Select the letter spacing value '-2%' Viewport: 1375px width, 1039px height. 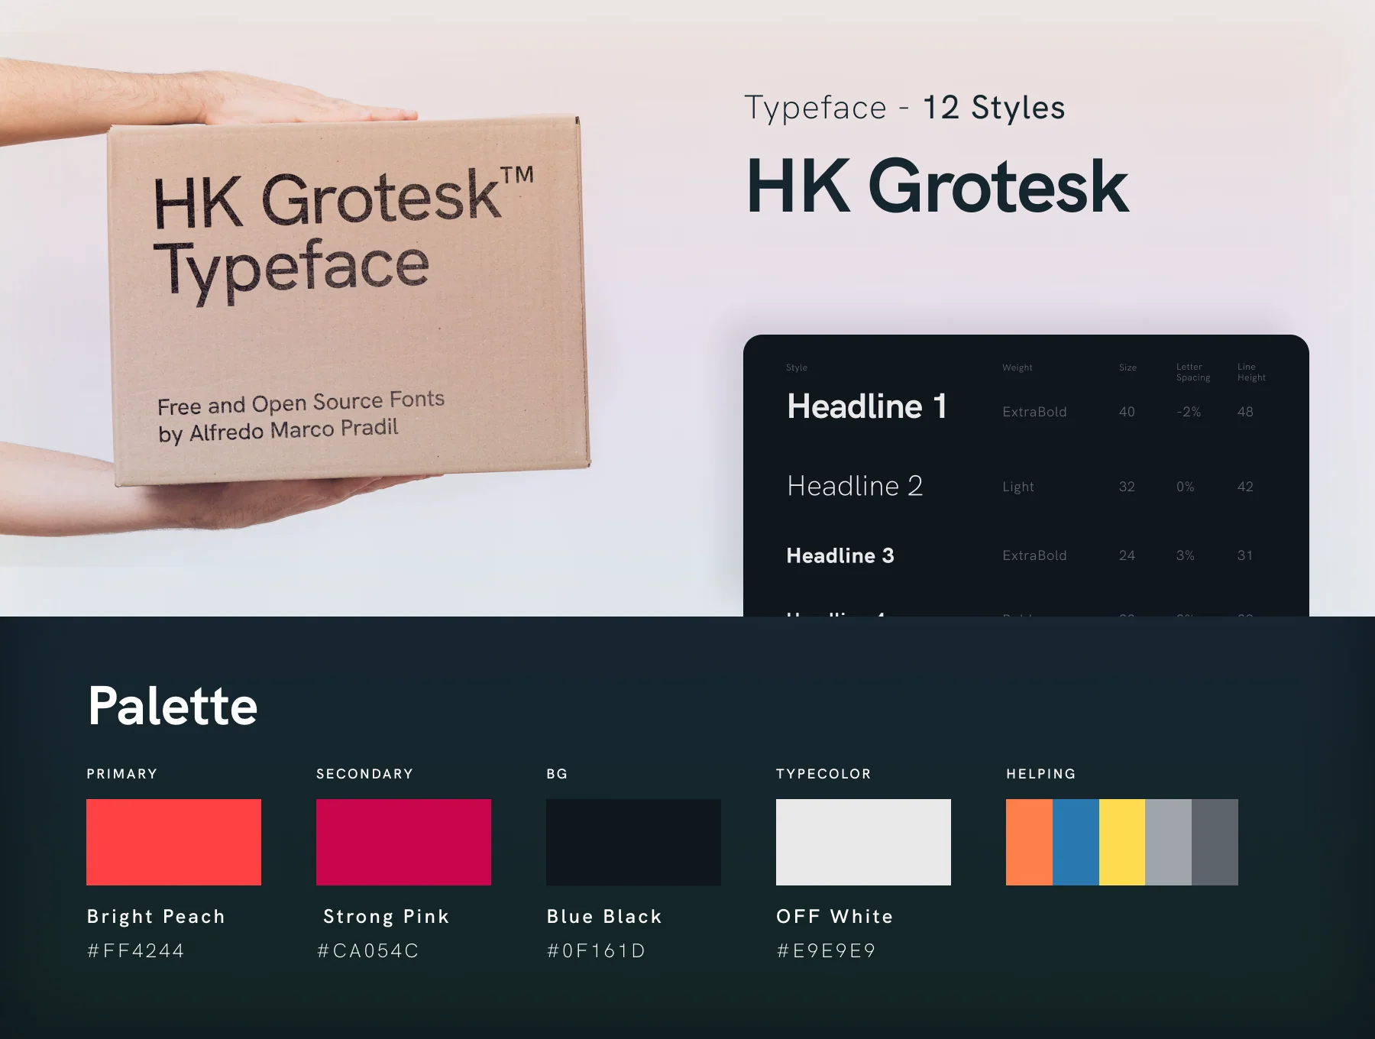(1189, 412)
